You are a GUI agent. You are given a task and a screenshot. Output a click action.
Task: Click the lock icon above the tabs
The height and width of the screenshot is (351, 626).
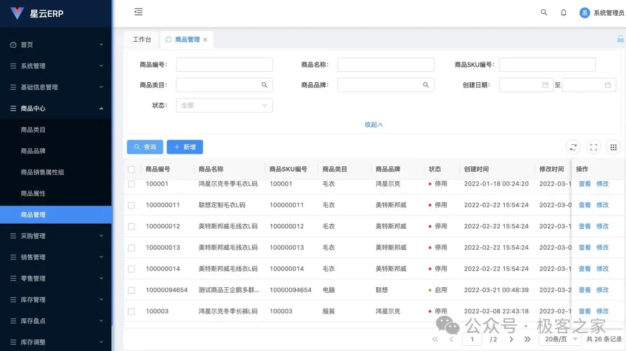tap(620, 38)
